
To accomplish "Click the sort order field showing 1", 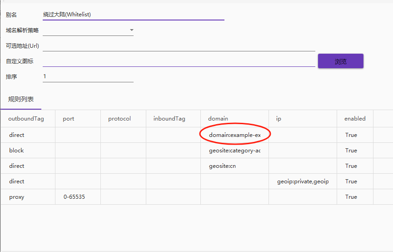I will (x=88, y=76).
